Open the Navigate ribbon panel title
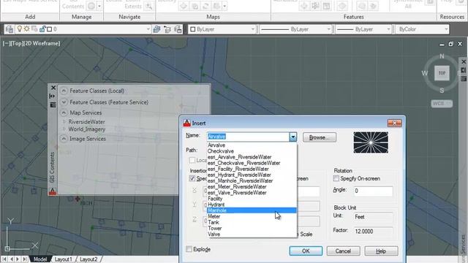 click(129, 17)
